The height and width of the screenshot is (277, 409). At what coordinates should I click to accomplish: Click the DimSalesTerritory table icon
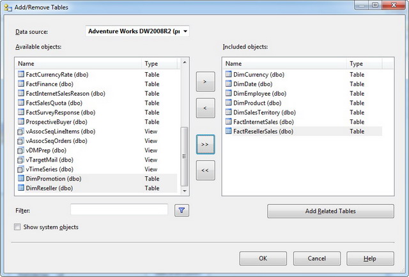click(x=229, y=112)
